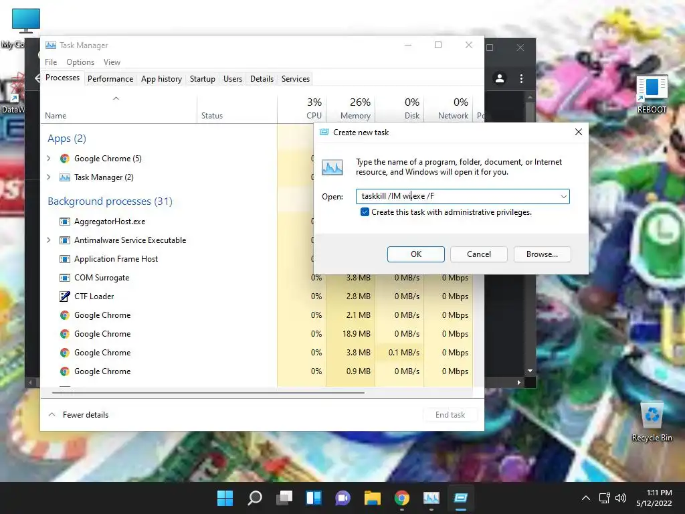
Task: Click the Apps (2) heading
Action: point(67,139)
